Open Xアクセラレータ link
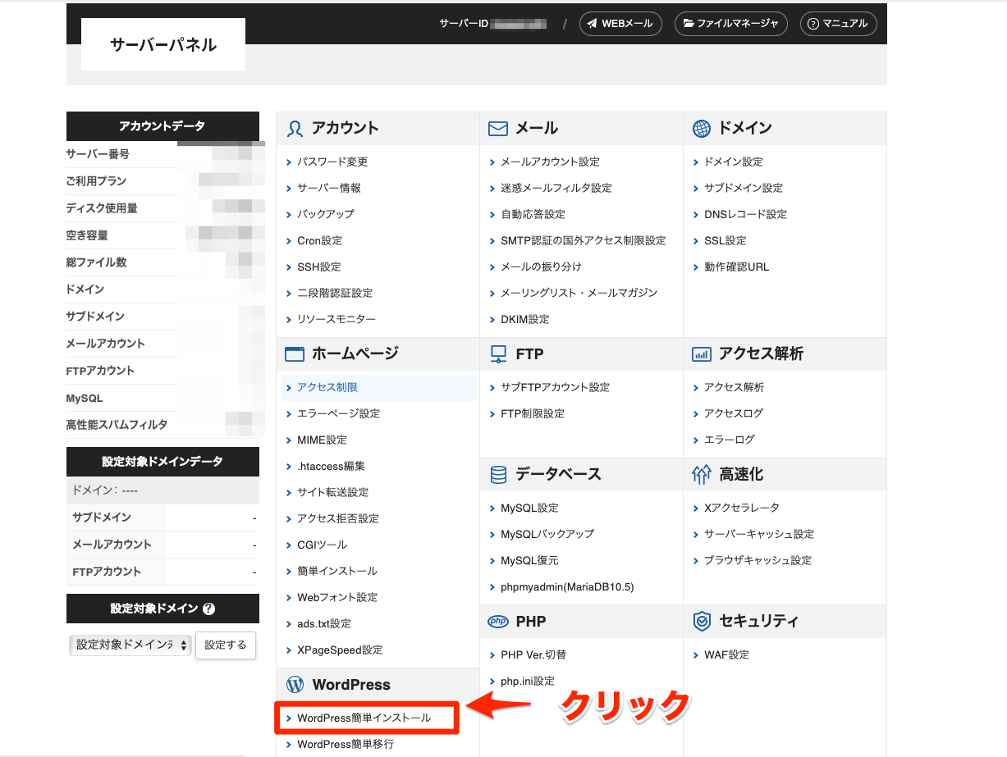Image resolution: width=1007 pixels, height=757 pixels. click(742, 508)
